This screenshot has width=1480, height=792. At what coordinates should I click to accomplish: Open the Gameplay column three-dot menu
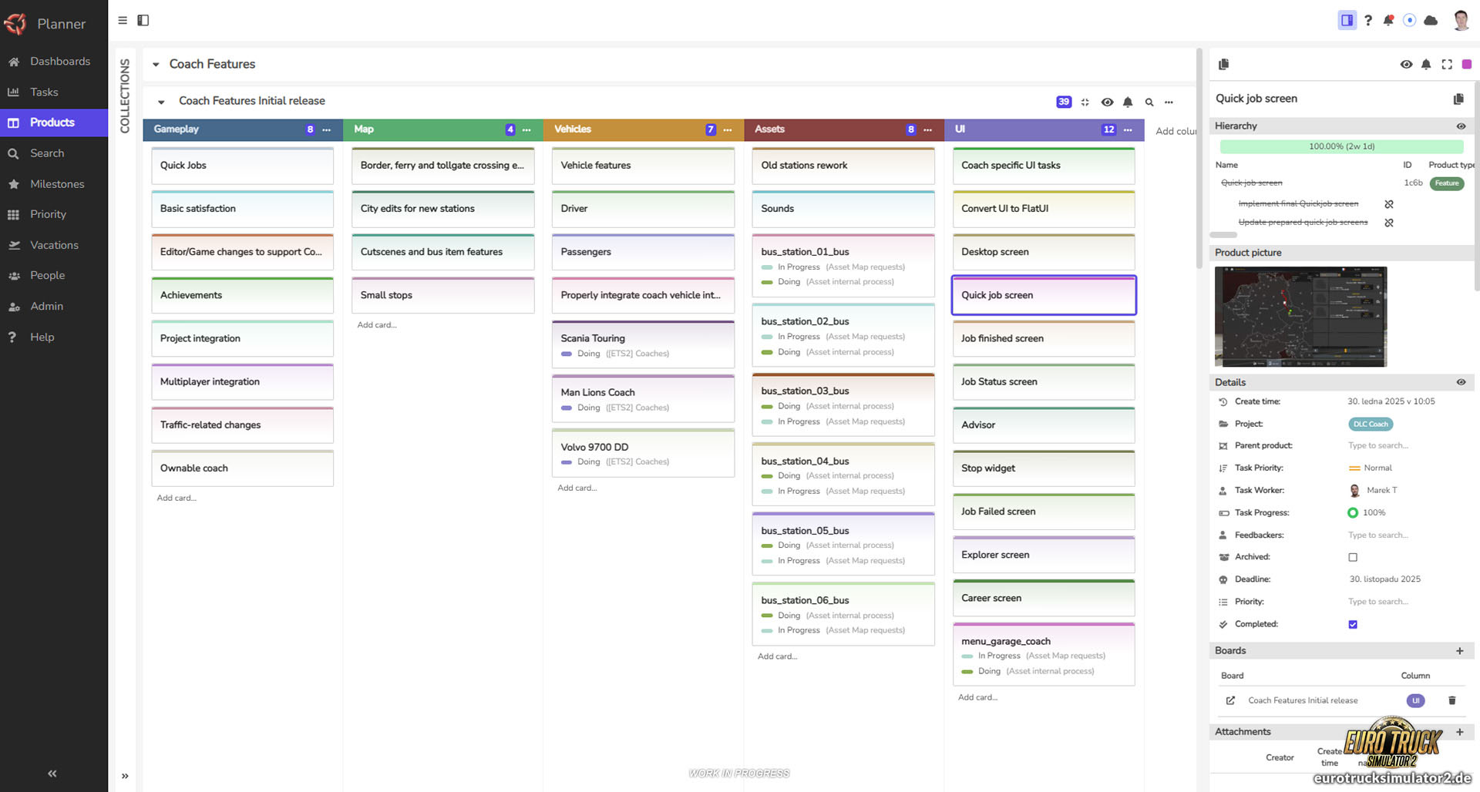click(327, 129)
